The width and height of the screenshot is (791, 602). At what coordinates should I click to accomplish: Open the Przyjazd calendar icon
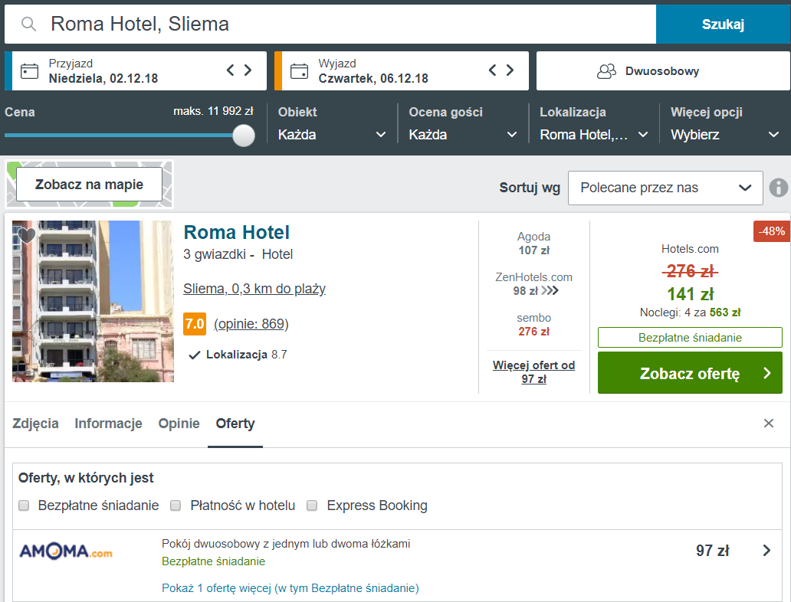29,70
